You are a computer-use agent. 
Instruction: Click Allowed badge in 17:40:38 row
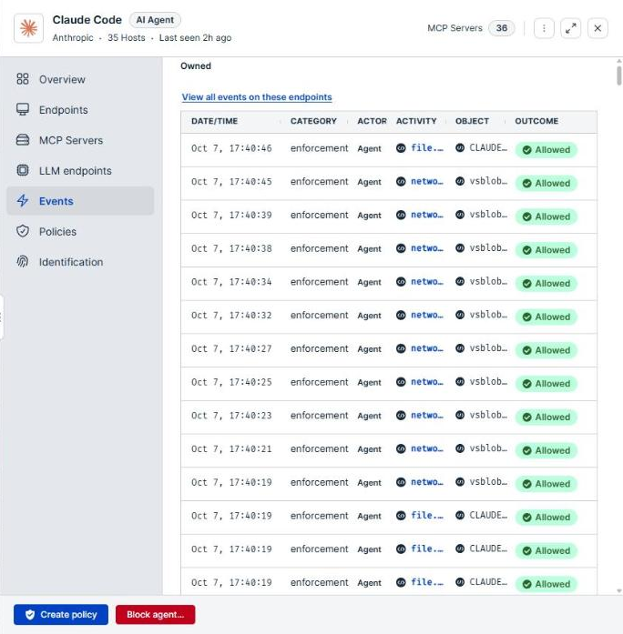click(546, 250)
